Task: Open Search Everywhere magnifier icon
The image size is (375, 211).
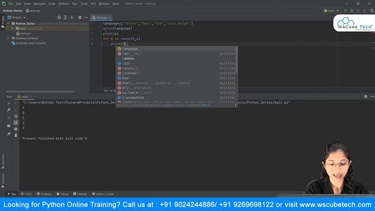Action: [x=372, y=11]
